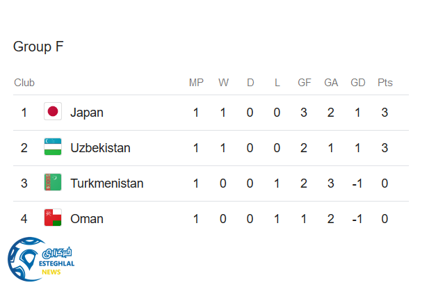This screenshot has height=294, width=436.
Task: Open the Japan team link
Action: (x=87, y=112)
